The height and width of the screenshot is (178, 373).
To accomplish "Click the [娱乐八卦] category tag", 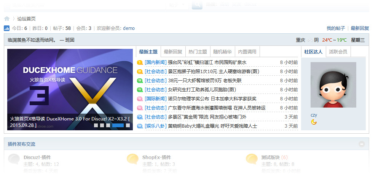I will tap(156, 126).
